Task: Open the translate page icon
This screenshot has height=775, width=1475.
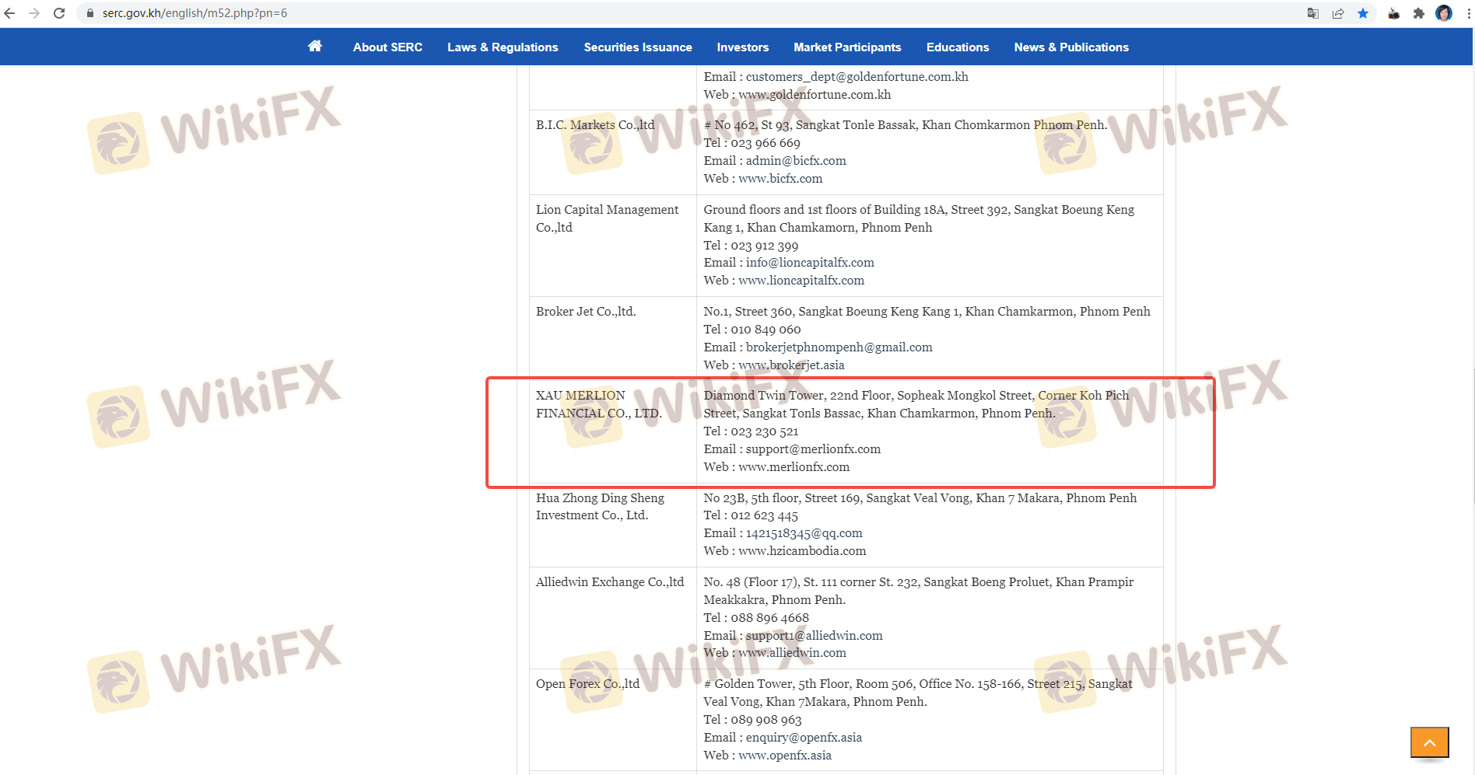Action: 1313,13
